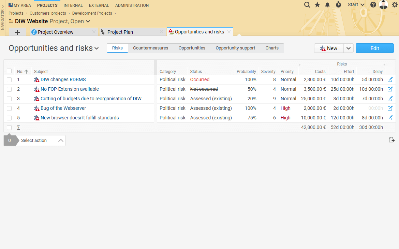Check the select-all checkbox in the table header
Screen dimensions: 399x249
[x=9, y=71]
